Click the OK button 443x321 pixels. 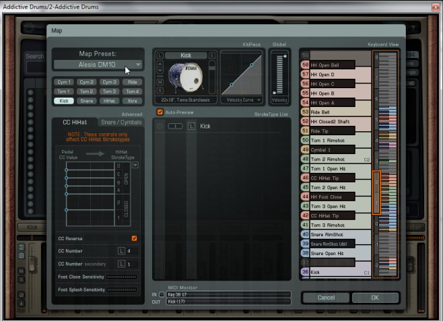tap(375, 297)
